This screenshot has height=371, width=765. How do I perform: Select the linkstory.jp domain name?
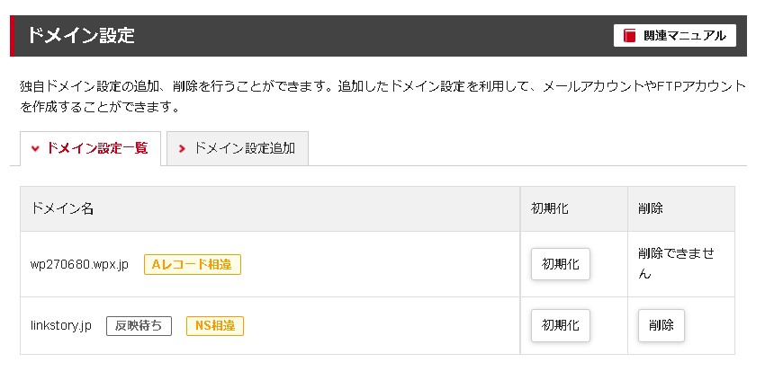[61, 325]
